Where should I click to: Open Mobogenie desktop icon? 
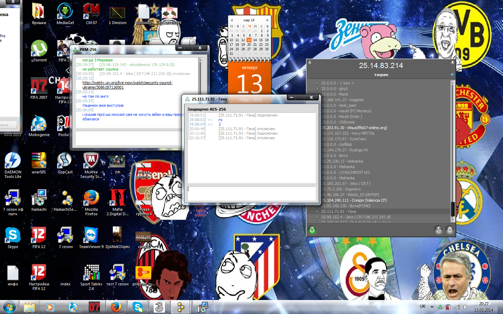39,126
